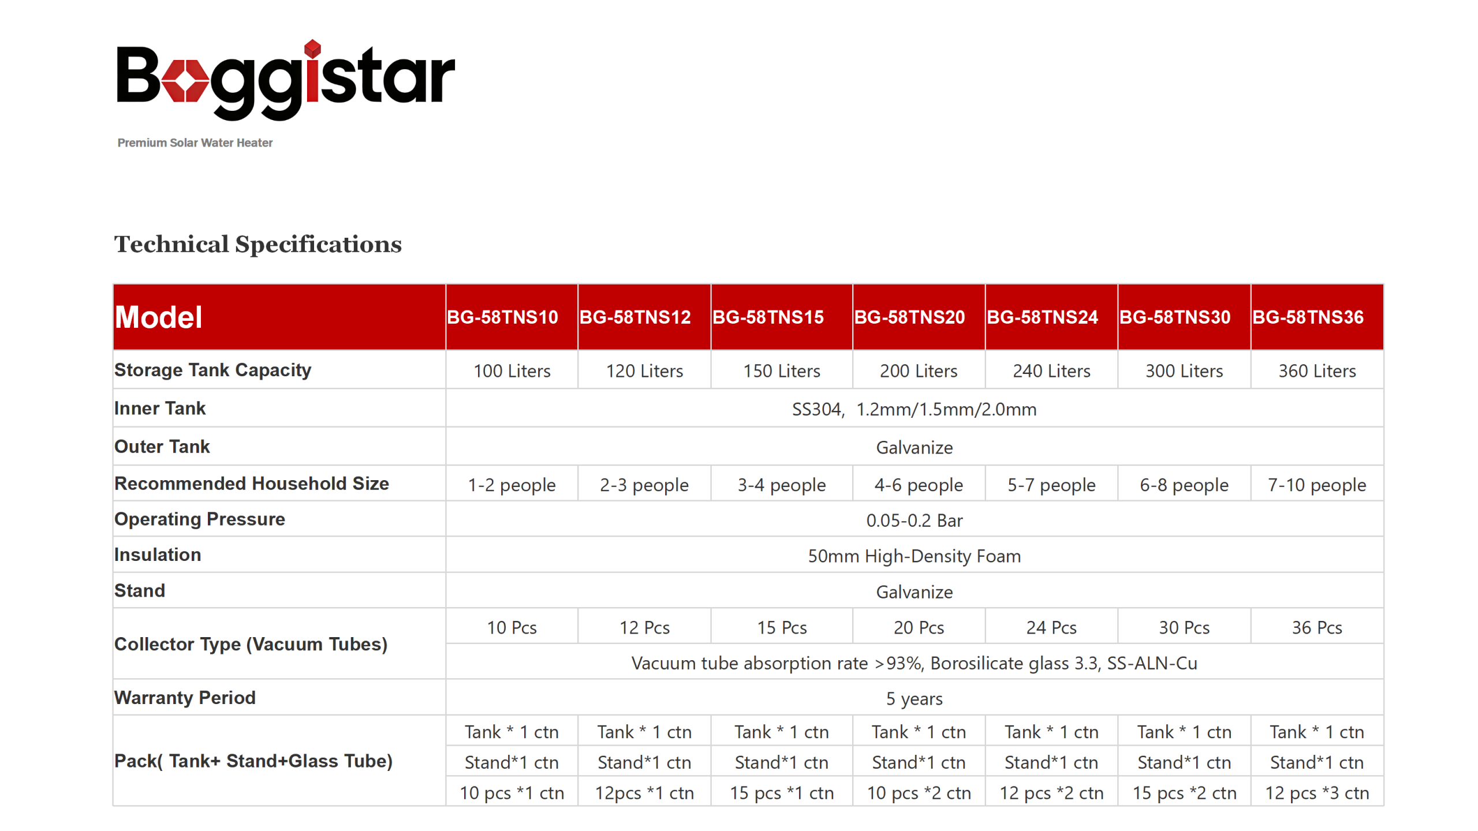
Task: Click the Pack( Tank+ Stand+Glass Tube) label
Action: [x=253, y=761]
